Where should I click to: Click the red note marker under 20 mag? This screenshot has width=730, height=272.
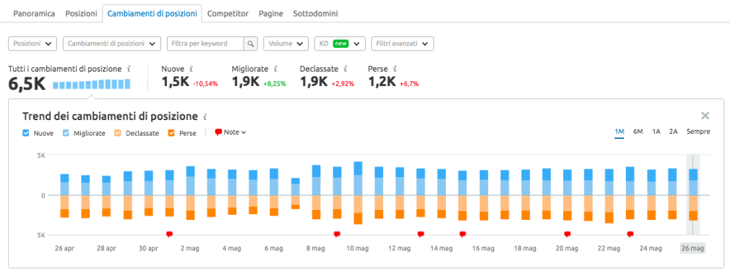coord(567,234)
